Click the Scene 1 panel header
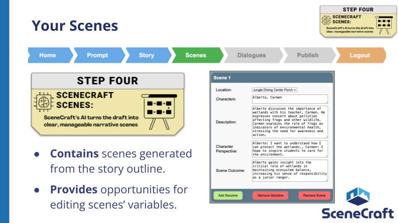 pyautogui.click(x=272, y=78)
